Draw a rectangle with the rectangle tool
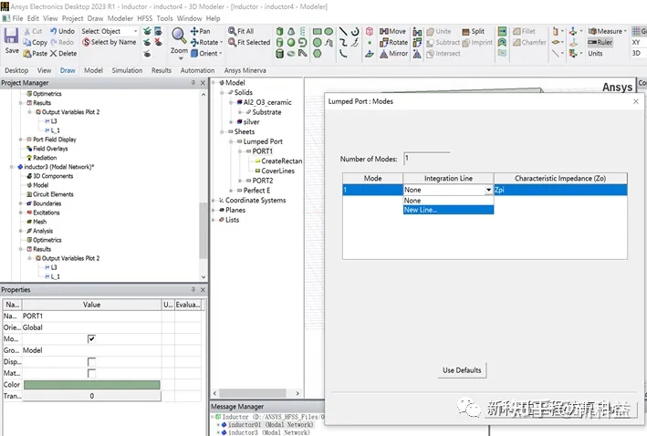Screen dimensions: 647x436 317,31
